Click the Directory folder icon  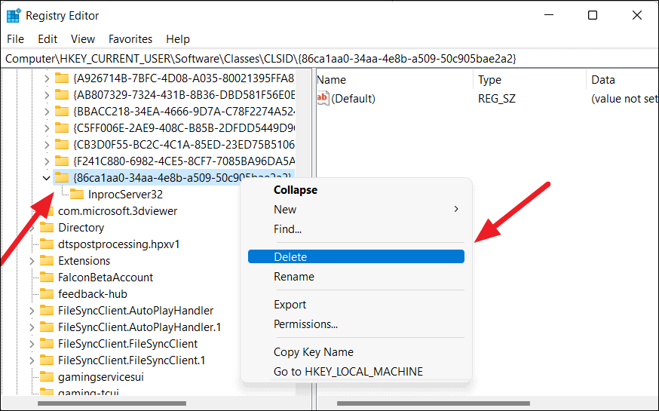[47, 227]
